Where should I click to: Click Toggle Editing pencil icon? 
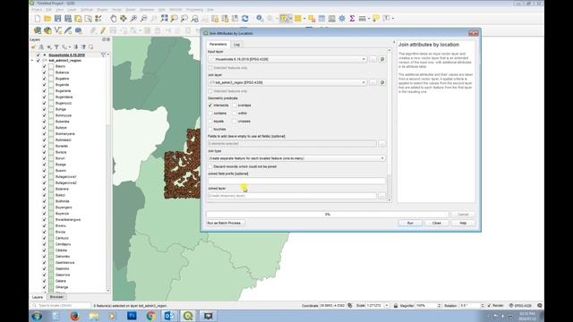(103, 30)
